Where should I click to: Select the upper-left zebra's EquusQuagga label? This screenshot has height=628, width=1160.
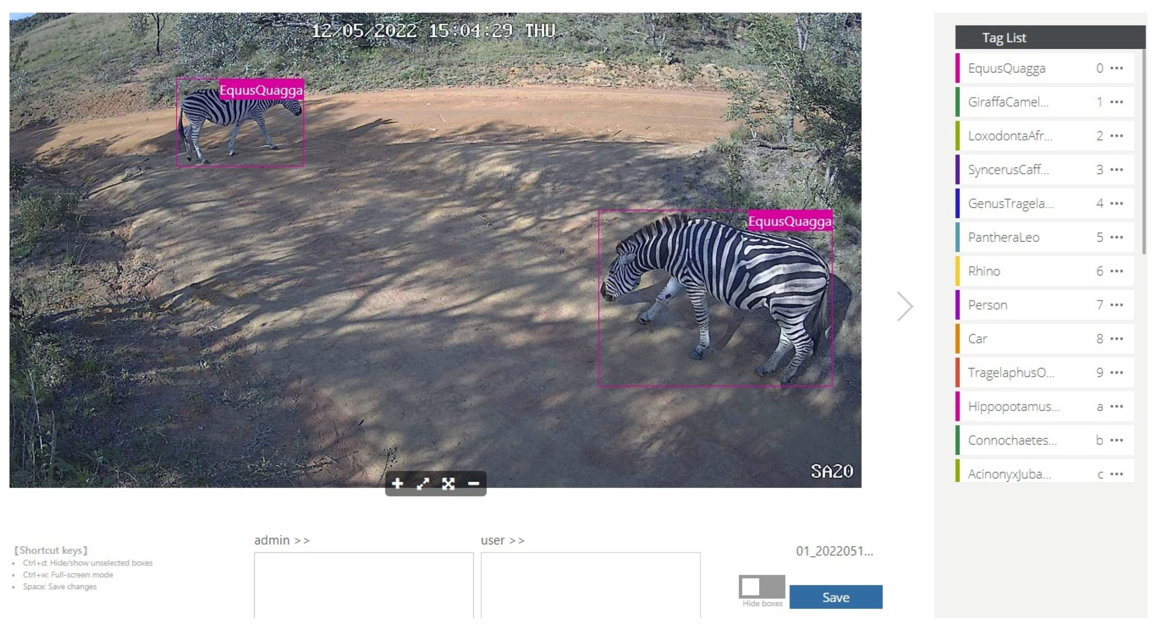(x=261, y=90)
